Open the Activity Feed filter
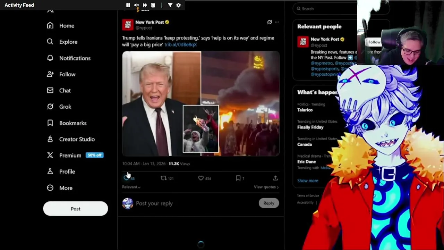The width and height of the screenshot is (444, 250). point(170,5)
